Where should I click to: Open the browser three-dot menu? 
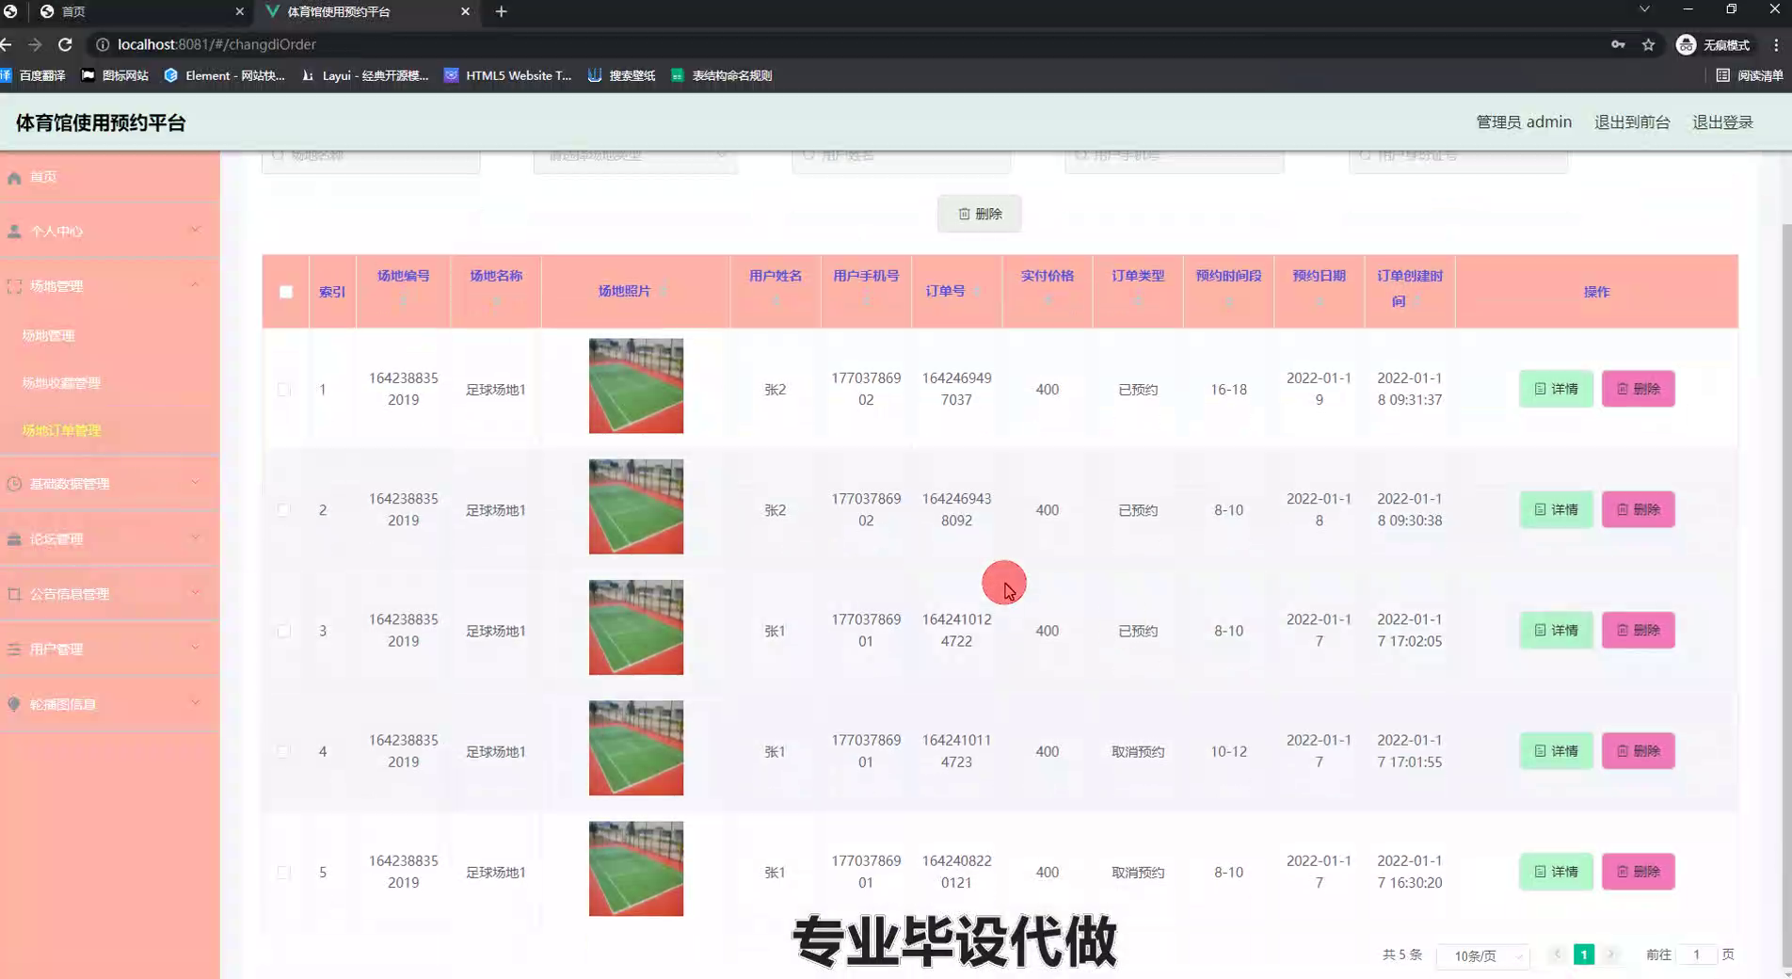click(1776, 44)
